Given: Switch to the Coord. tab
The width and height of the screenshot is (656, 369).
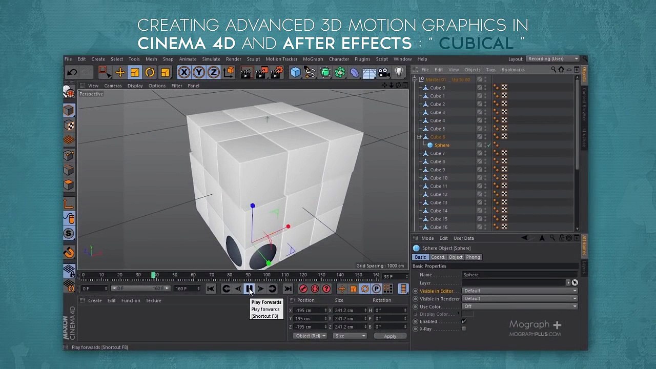Looking at the screenshot, I should (438, 257).
